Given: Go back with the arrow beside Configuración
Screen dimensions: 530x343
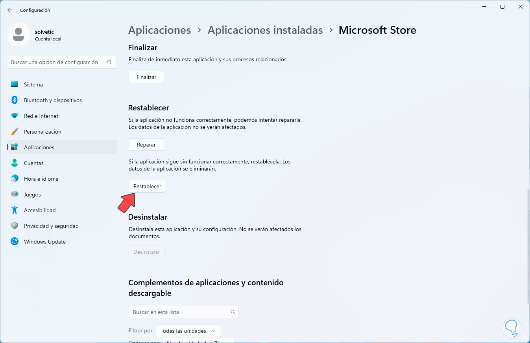Looking at the screenshot, I should (x=10, y=10).
